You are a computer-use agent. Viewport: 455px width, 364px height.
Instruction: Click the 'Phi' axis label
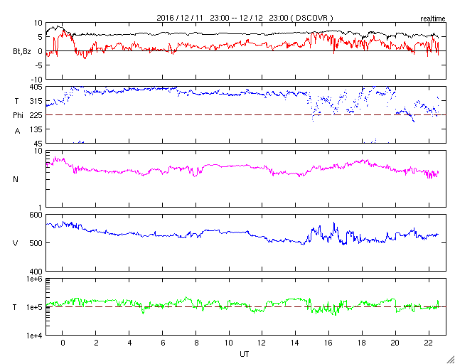click(x=18, y=116)
